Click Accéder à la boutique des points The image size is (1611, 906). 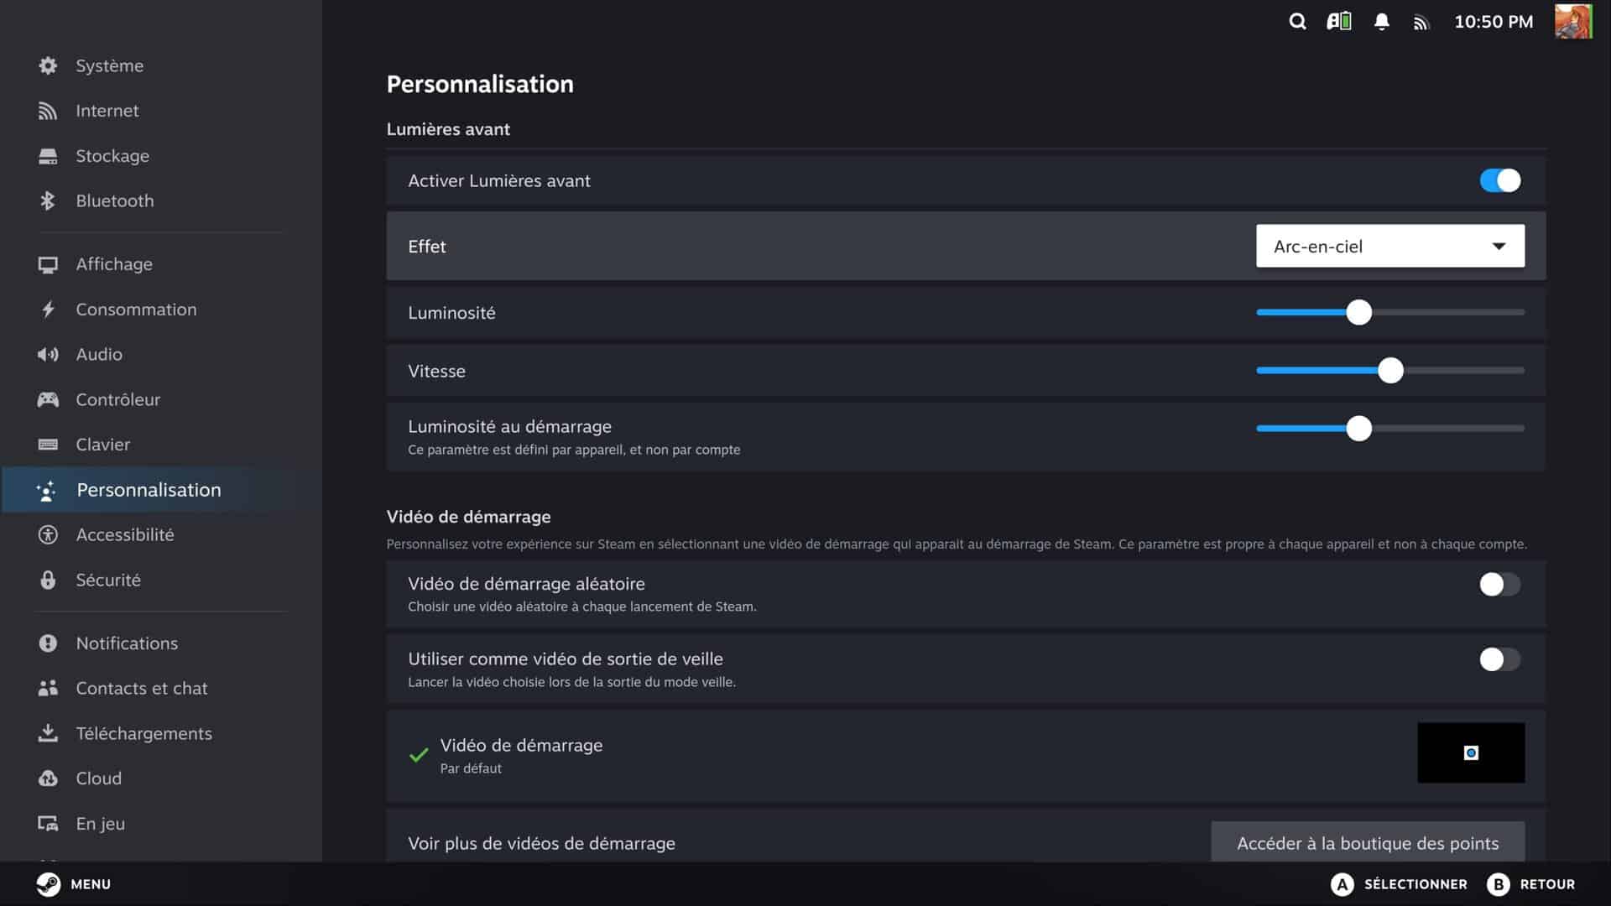(1368, 842)
